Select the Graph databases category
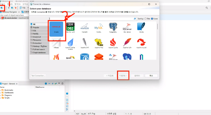The image size is (211, 115). (39, 53)
